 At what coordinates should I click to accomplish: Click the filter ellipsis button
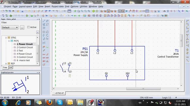click(x=22, y=27)
